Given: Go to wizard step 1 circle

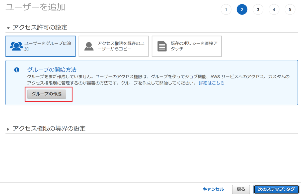Looking at the screenshot, I should (x=226, y=9).
